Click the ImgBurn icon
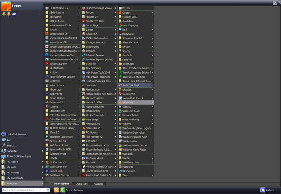Screen dimensions: 281x194 pyautogui.click(x=83, y=51)
